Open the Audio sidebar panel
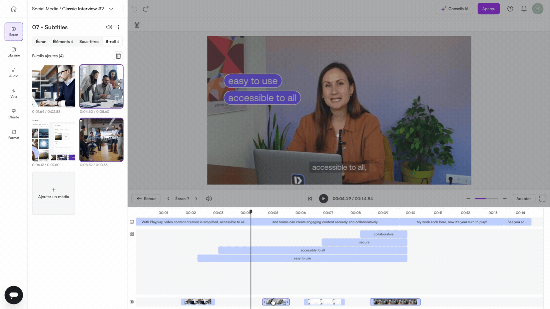 tap(14, 73)
